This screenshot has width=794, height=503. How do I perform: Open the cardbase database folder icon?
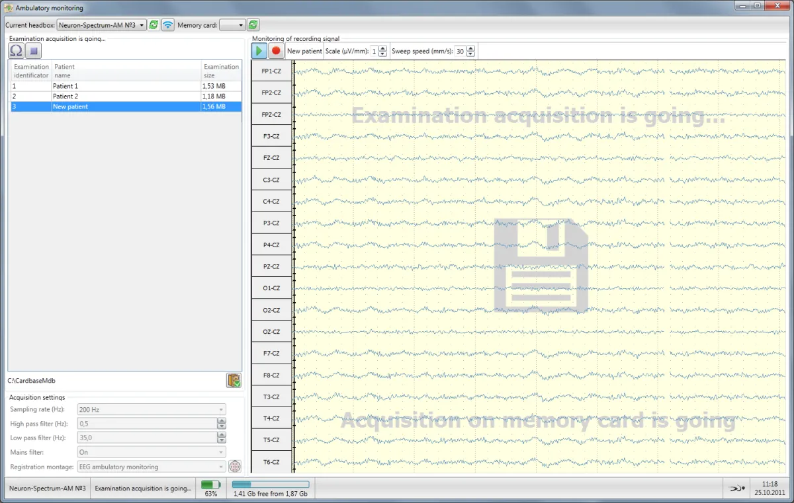[x=234, y=380]
